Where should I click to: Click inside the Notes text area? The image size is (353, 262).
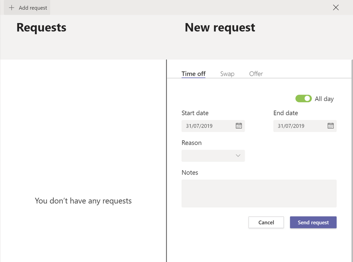pos(259,193)
